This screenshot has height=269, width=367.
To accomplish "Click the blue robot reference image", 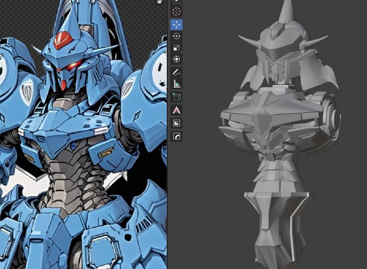I will coord(83,134).
